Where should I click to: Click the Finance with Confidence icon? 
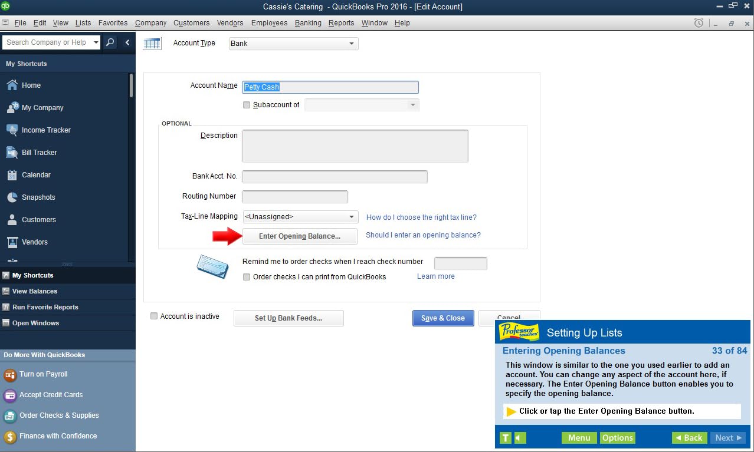(x=10, y=437)
